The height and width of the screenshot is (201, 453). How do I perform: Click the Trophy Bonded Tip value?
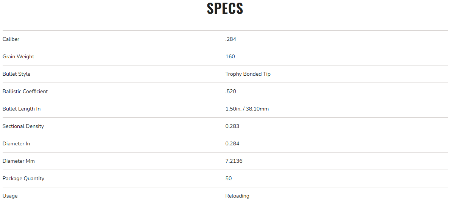(x=248, y=74)
